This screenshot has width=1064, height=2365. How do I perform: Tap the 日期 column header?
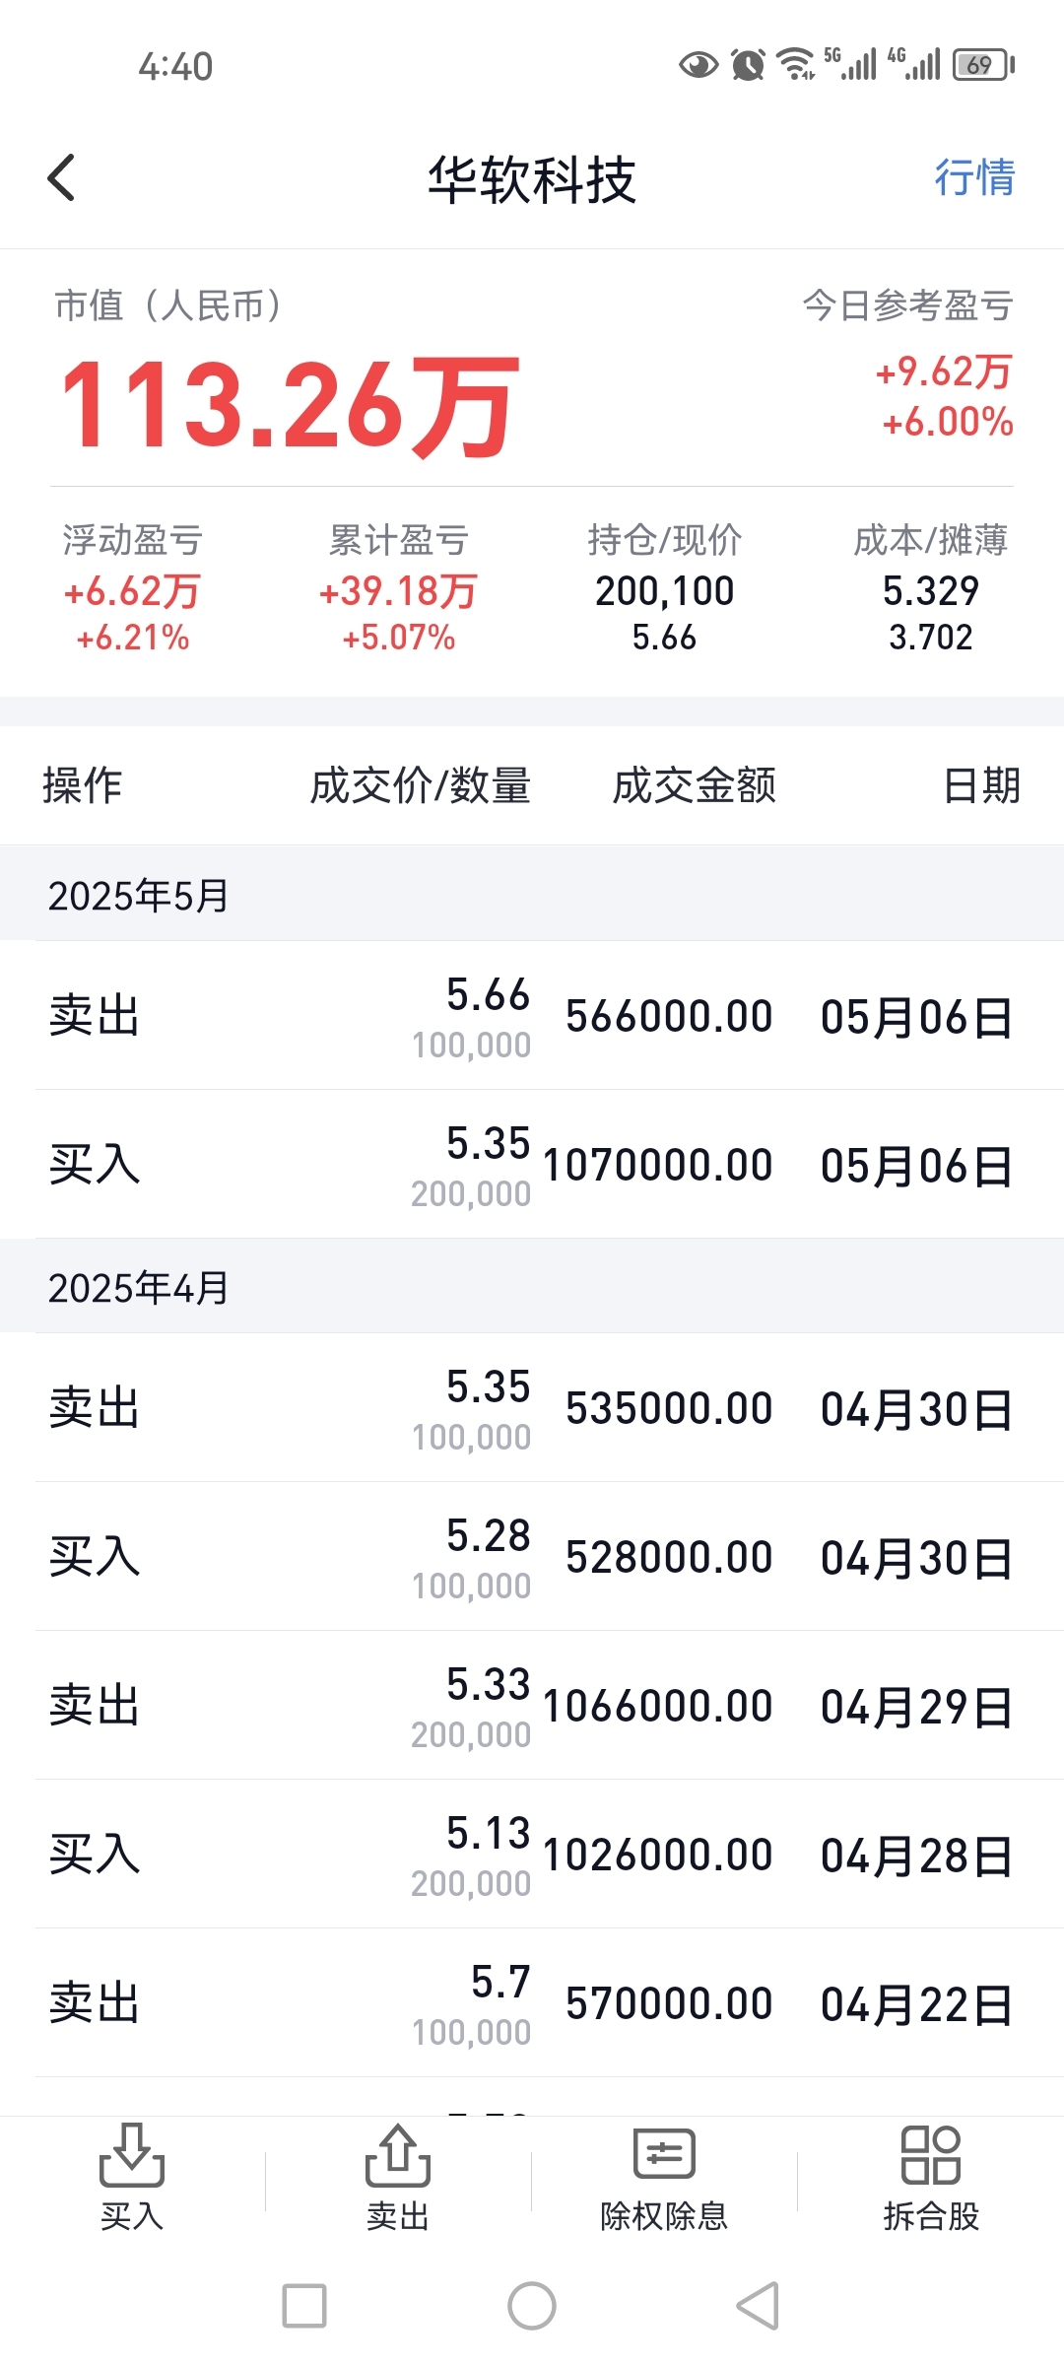click(982, 785)
